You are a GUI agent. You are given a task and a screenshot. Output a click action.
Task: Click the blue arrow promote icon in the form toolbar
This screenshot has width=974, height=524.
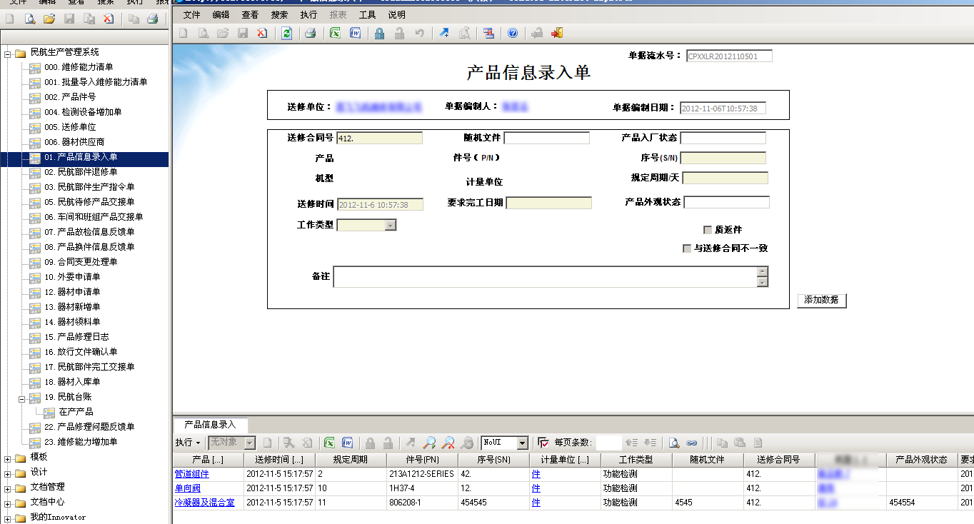pyautogui.click(x=444, y=33)
